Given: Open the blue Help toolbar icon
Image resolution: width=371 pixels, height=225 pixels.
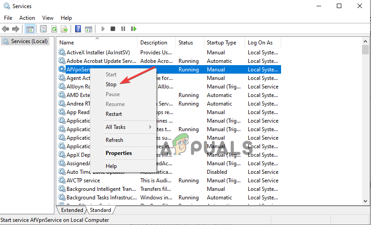Looking at the screenshot, I should (x=78, y=29).
